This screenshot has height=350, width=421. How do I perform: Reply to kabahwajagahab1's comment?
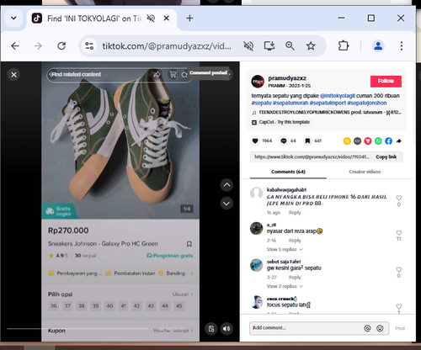pyautogui.click(x=295, y=213)
